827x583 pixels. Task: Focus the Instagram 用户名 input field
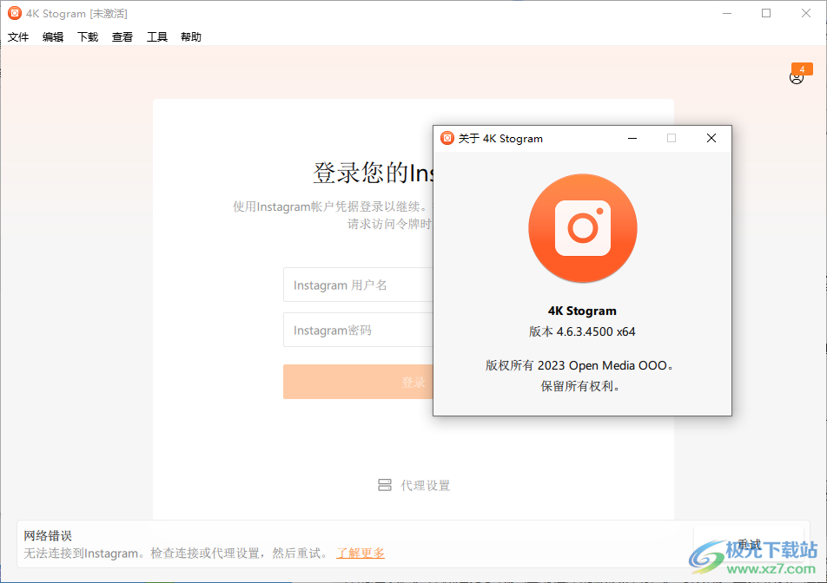point(358,285)
